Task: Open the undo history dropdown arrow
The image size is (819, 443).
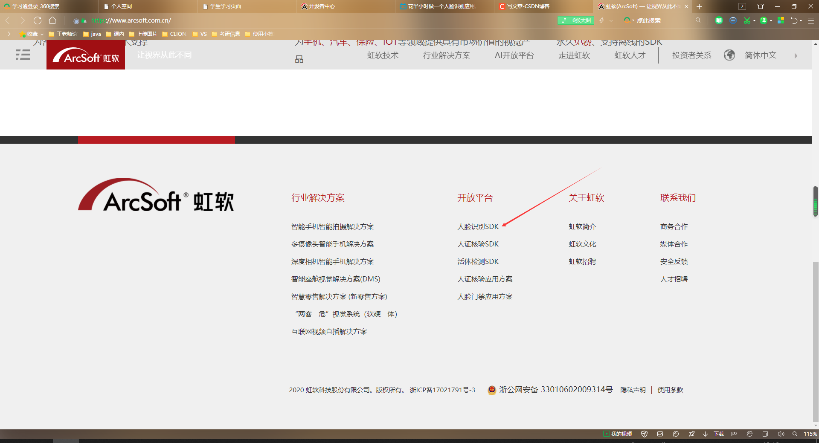Action: click(x=801, y=20)
